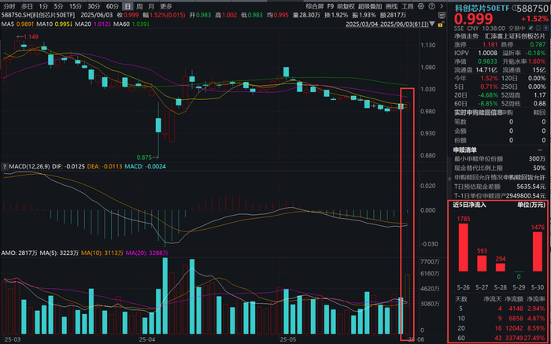The image size is (551, 344).
Task: Select the 60分 period tab
Action: tap(113, 6)
